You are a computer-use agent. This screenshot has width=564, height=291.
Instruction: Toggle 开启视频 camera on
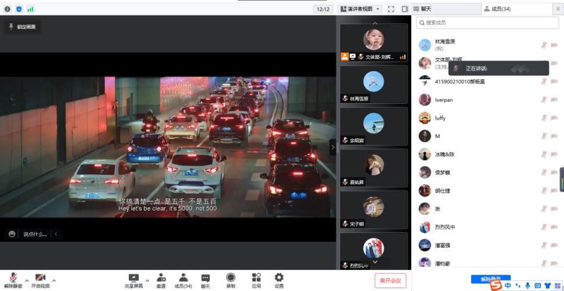pyautogui.click(x=40, y=278)
